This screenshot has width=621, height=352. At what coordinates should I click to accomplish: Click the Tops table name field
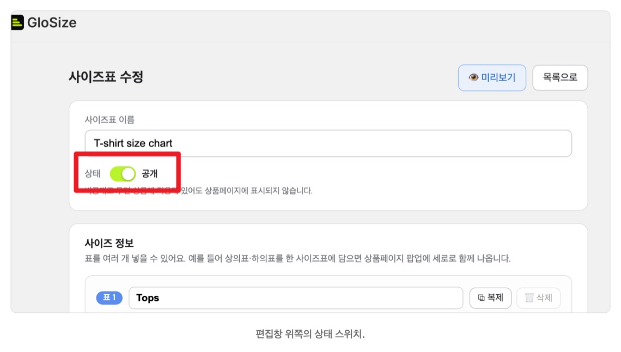[295, 298]
